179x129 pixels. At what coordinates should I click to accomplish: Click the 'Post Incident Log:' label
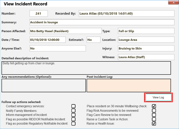pyautogui.click(x=100, y=77)
